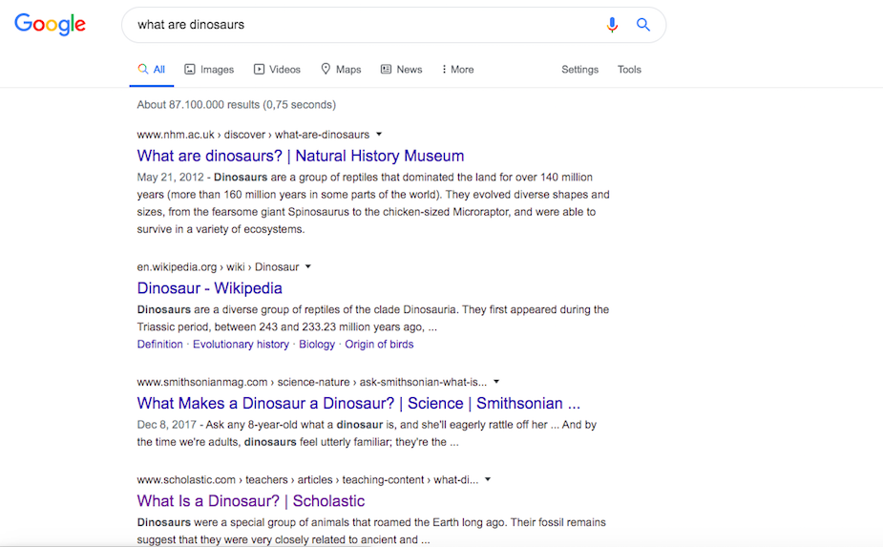Open the Wikipedia 'Definition' sitelink
The width and height of the screenshot is (883, 547).
[x=160, y=345]
